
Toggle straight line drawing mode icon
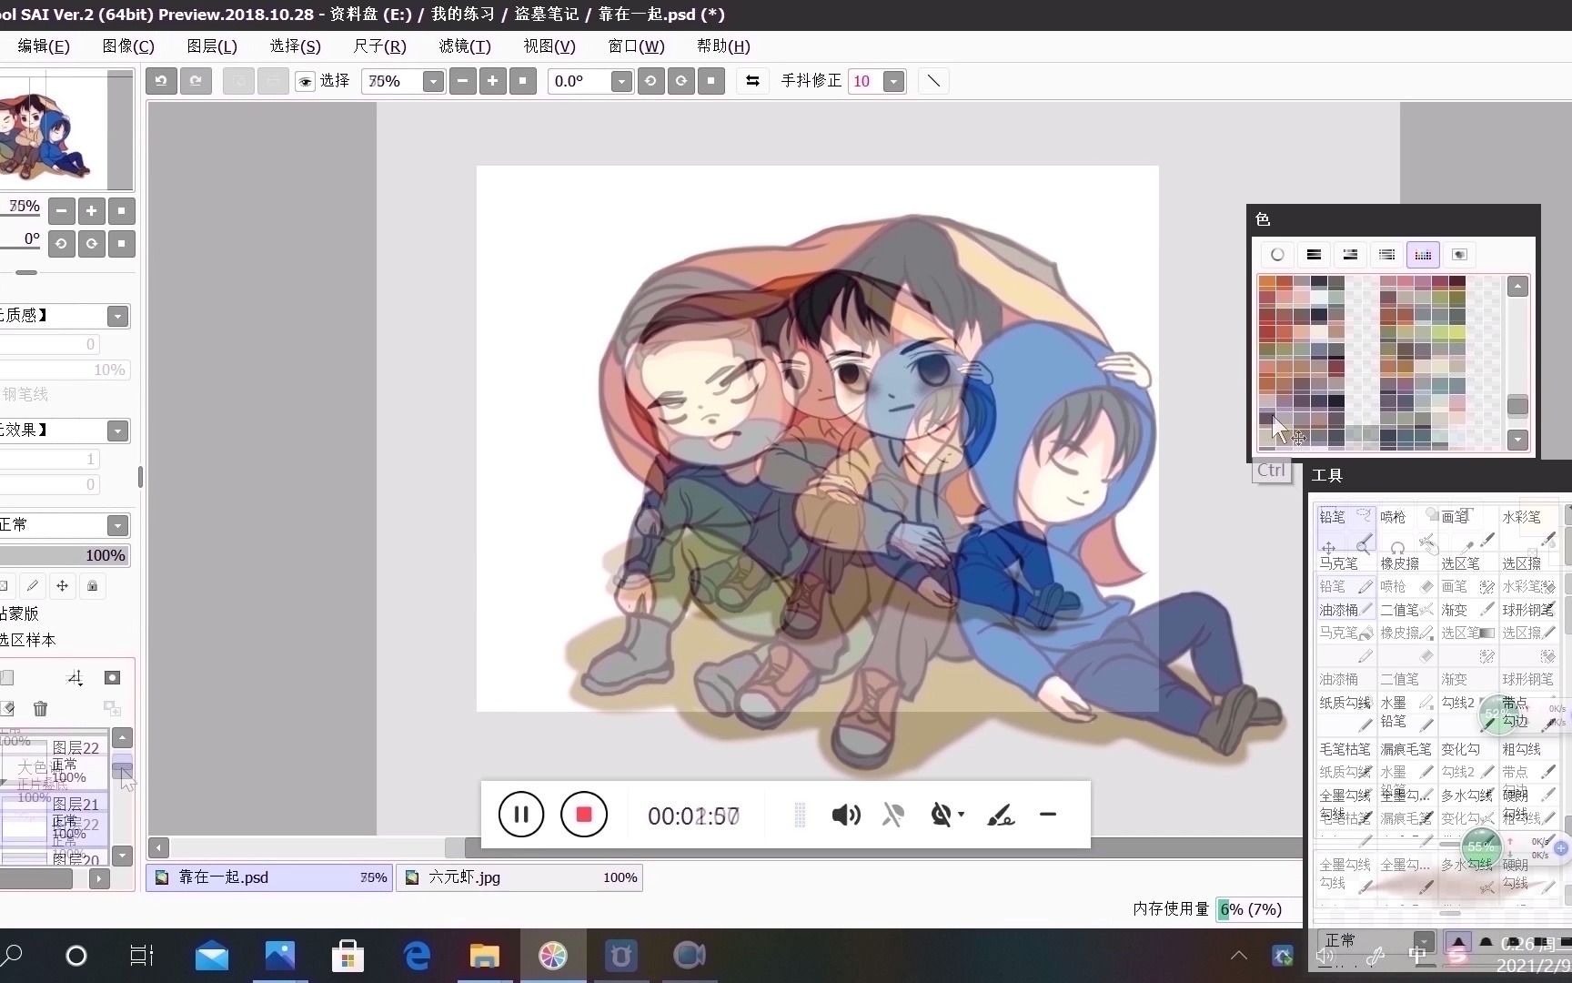(933, 81)
